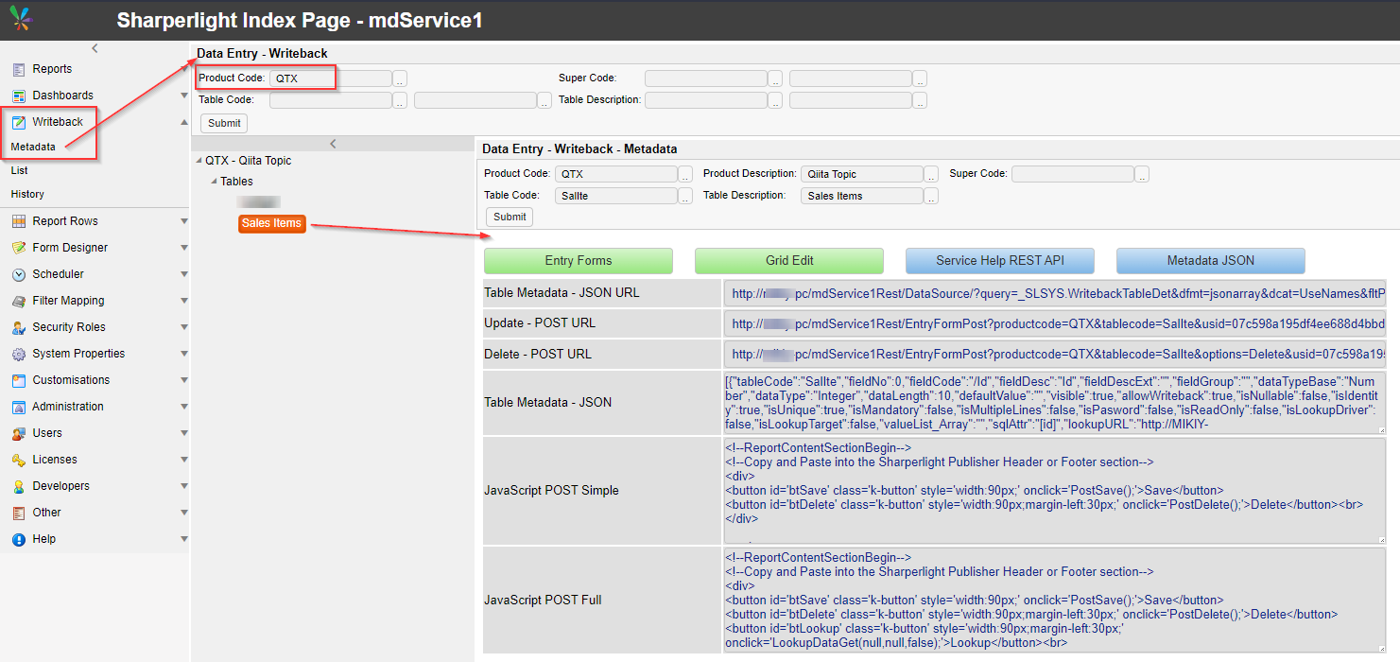Collapse the QTX - Qiita Topic node

pos(199,161)
